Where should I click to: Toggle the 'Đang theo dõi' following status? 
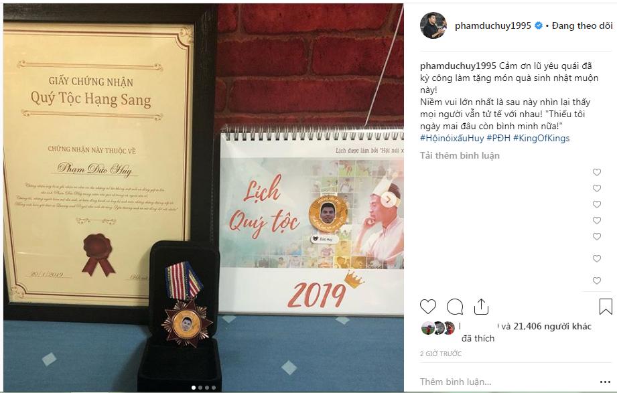[582, 25]
